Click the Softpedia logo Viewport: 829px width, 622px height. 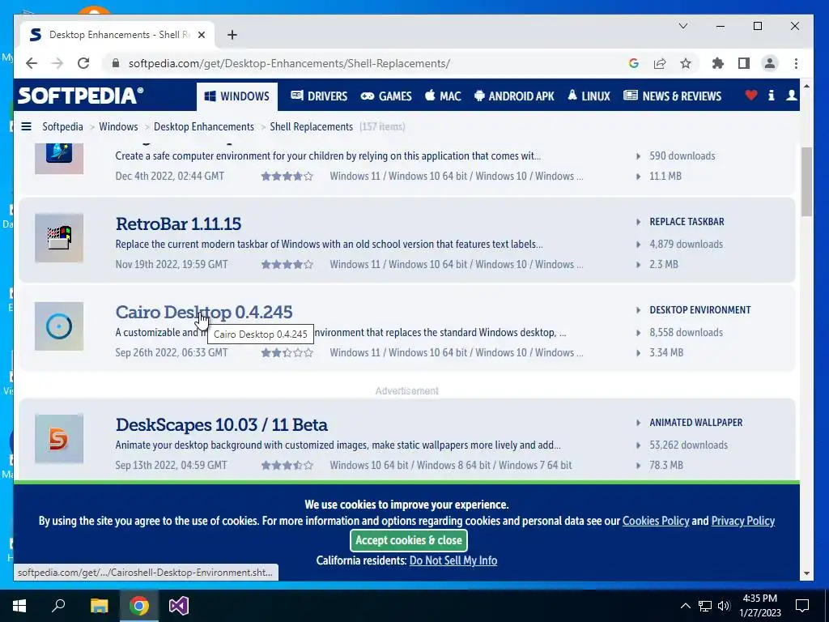pos(80,96)
